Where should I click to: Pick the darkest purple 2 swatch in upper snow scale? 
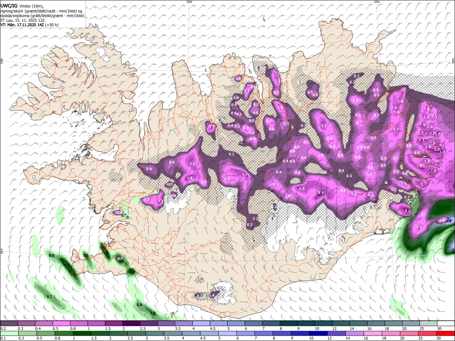pyautogui.click(x=131, y=324)
